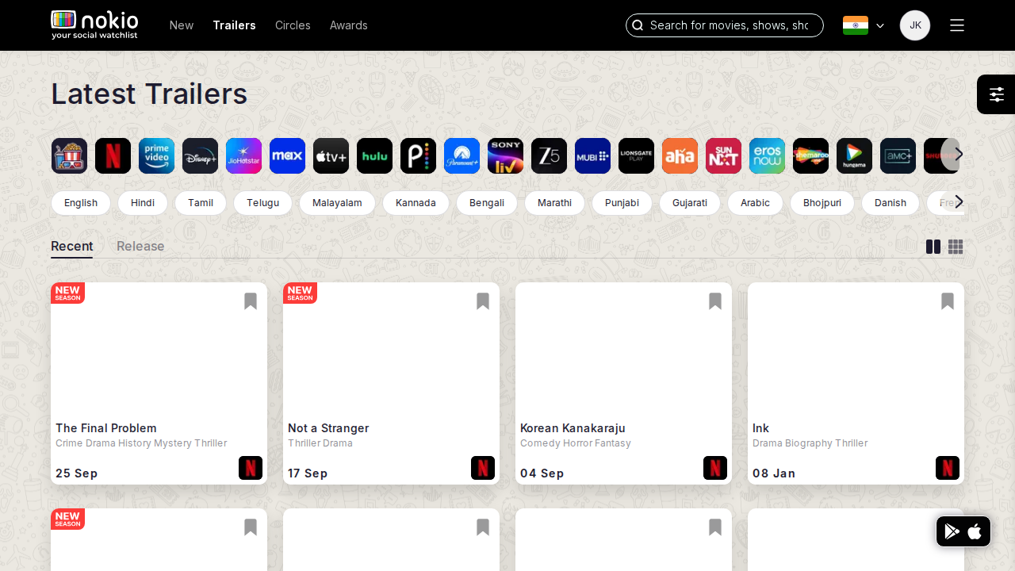
Task: Select the MUBI provider
Action: click(x=592, y=155)
